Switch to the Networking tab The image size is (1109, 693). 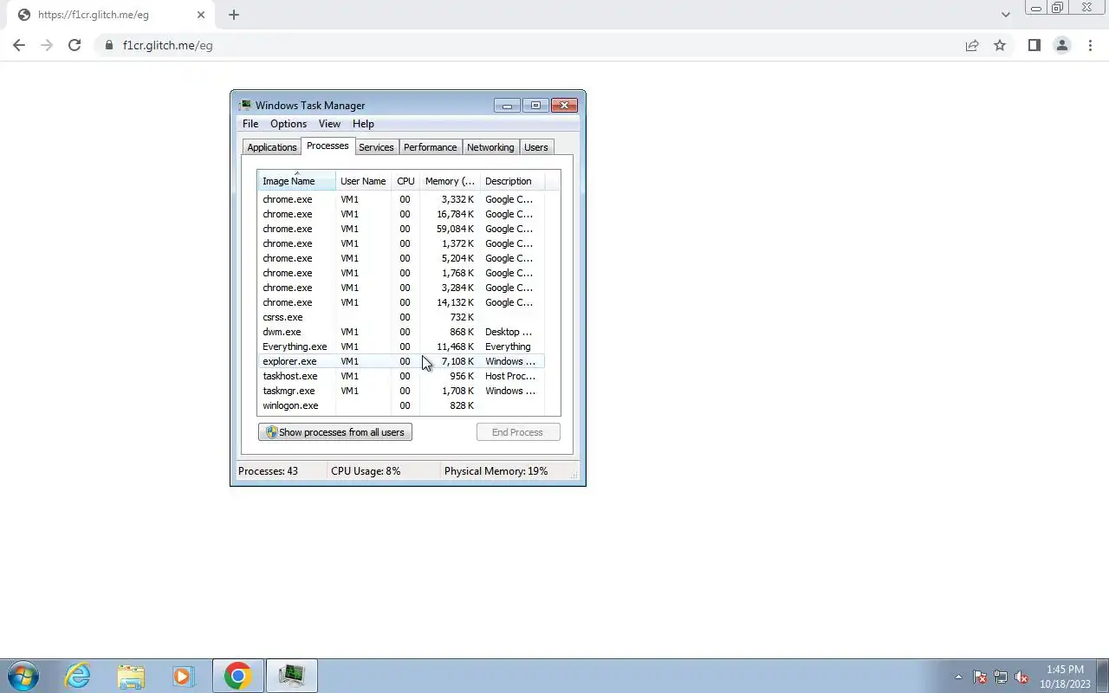490,147
